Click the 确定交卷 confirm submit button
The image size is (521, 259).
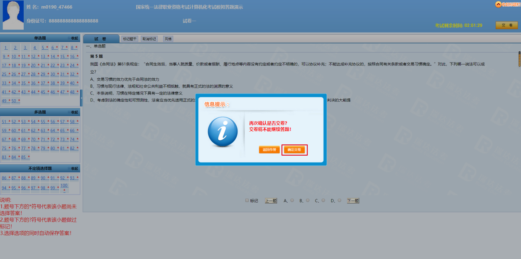[x=294, y=150]
